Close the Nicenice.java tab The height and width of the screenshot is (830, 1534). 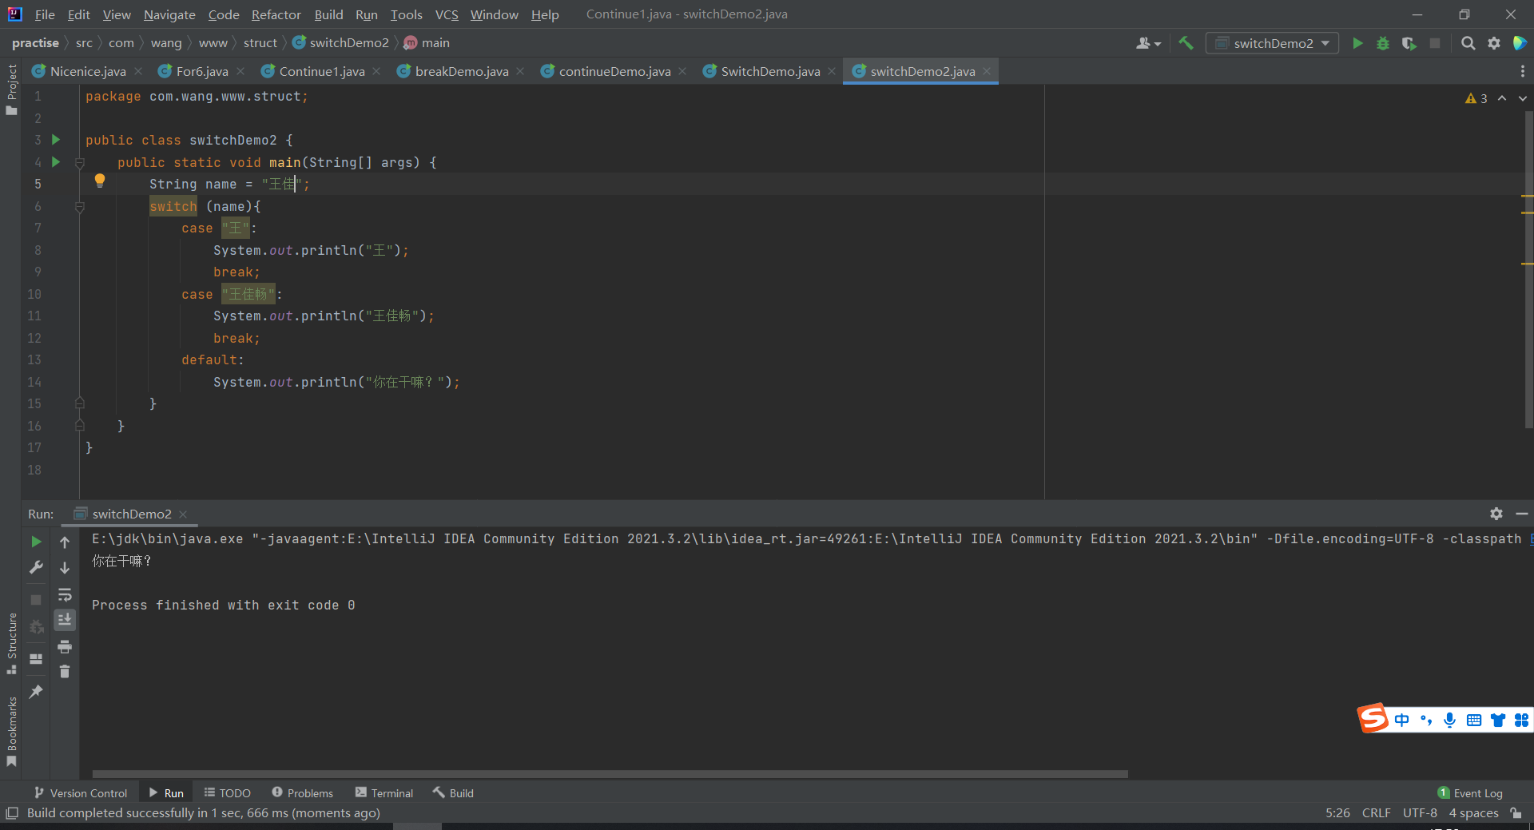click(139, 71)
